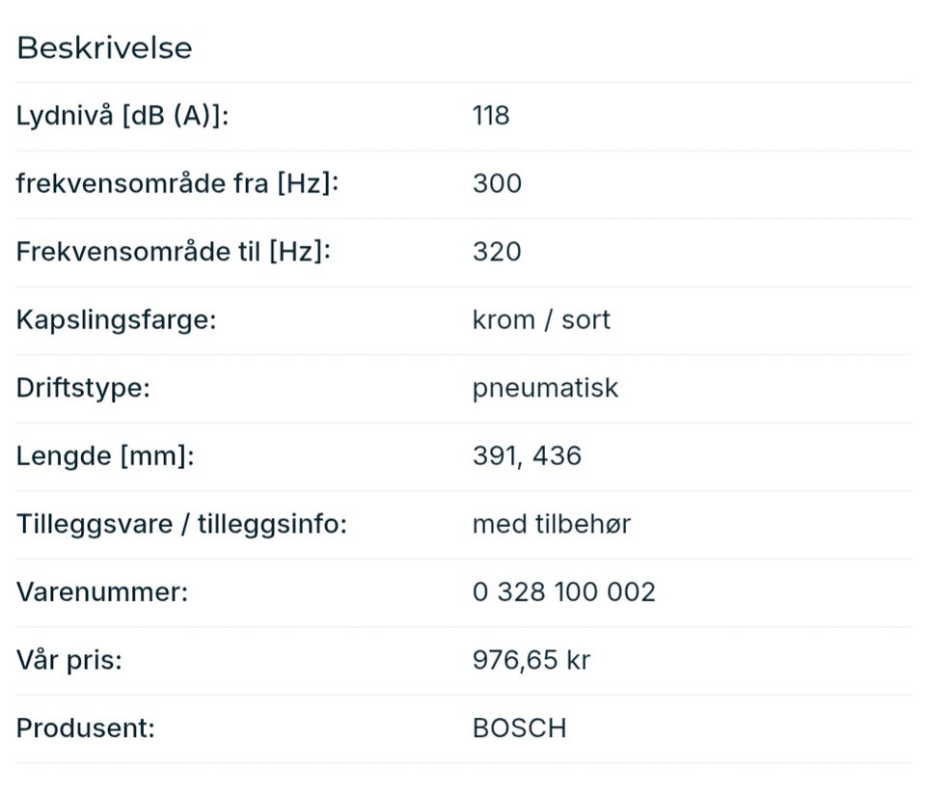Select the med tilbehør value

click(x=551, y=524)
